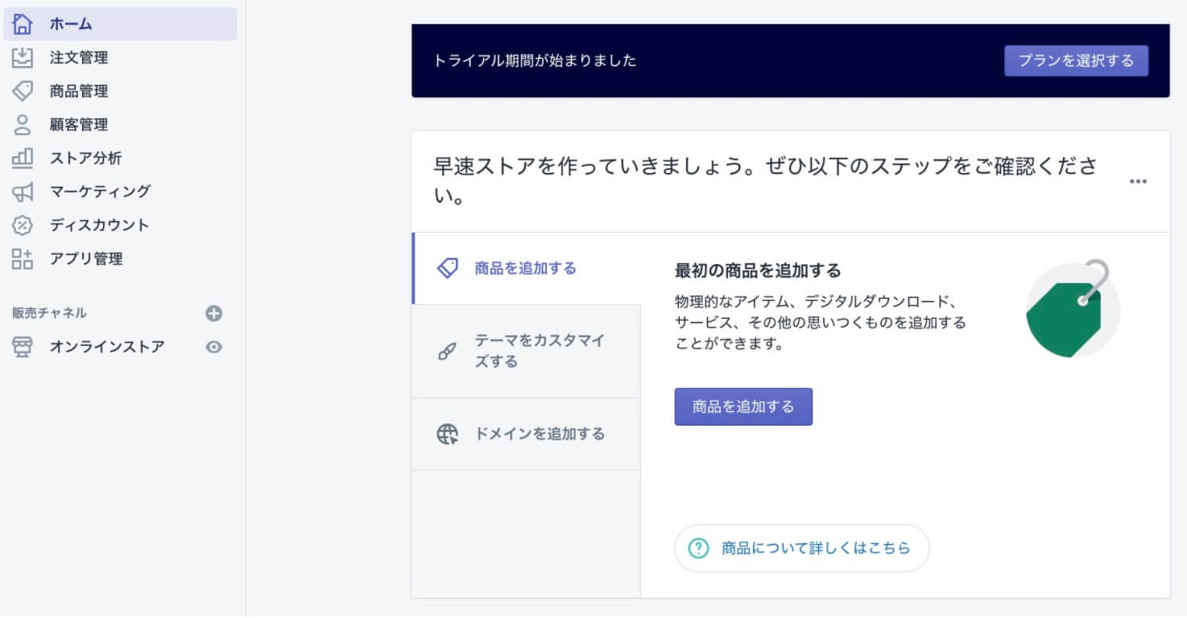Viewport: 1187px width, 618px height.
Task: Open オンラインストア in the sidebar
Action: coord(106,347)
